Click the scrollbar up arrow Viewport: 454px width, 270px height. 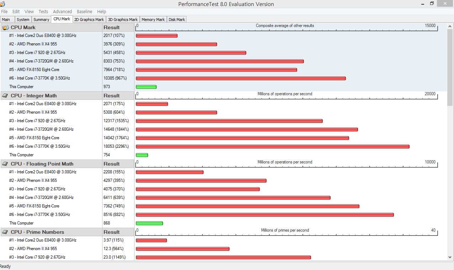click(451, 26)
